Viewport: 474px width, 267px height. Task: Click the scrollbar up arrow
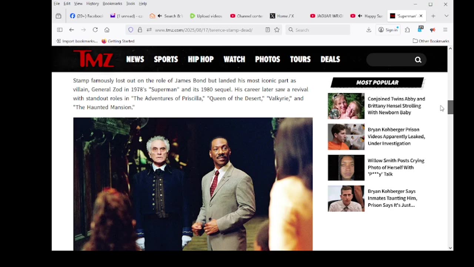450,49
